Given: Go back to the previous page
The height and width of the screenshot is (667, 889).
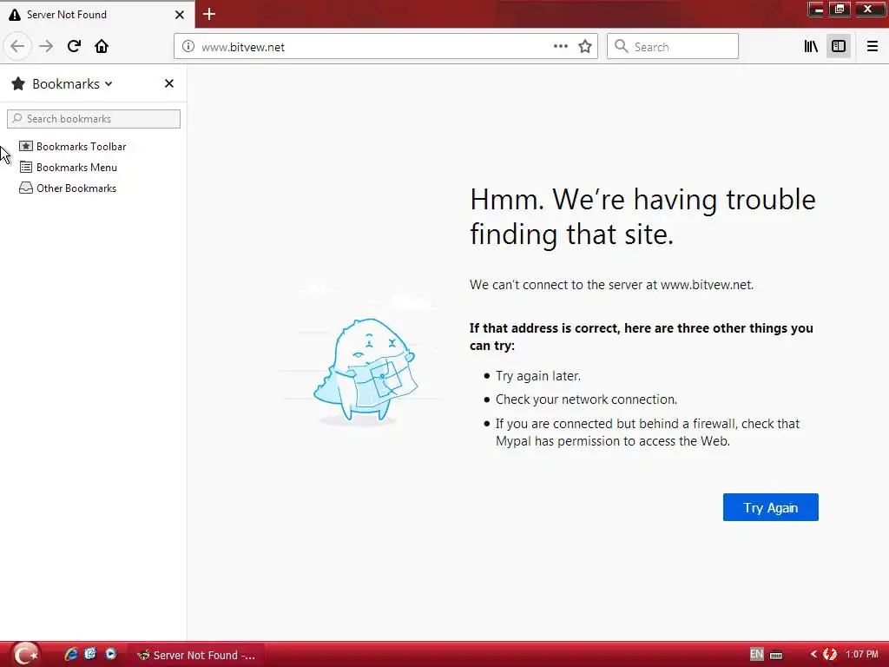Looking at the screenshot, I should [17, 47].
